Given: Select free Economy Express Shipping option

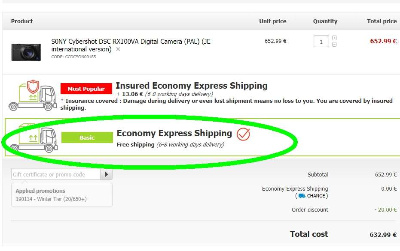Looking at the screenshot, I should point(174,134).
